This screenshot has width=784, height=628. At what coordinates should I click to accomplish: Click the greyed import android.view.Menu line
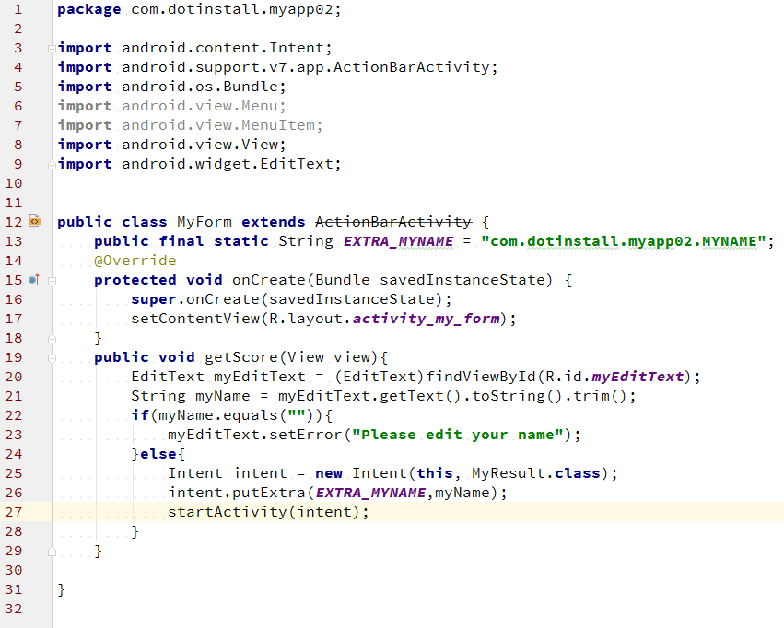[171, 106]
